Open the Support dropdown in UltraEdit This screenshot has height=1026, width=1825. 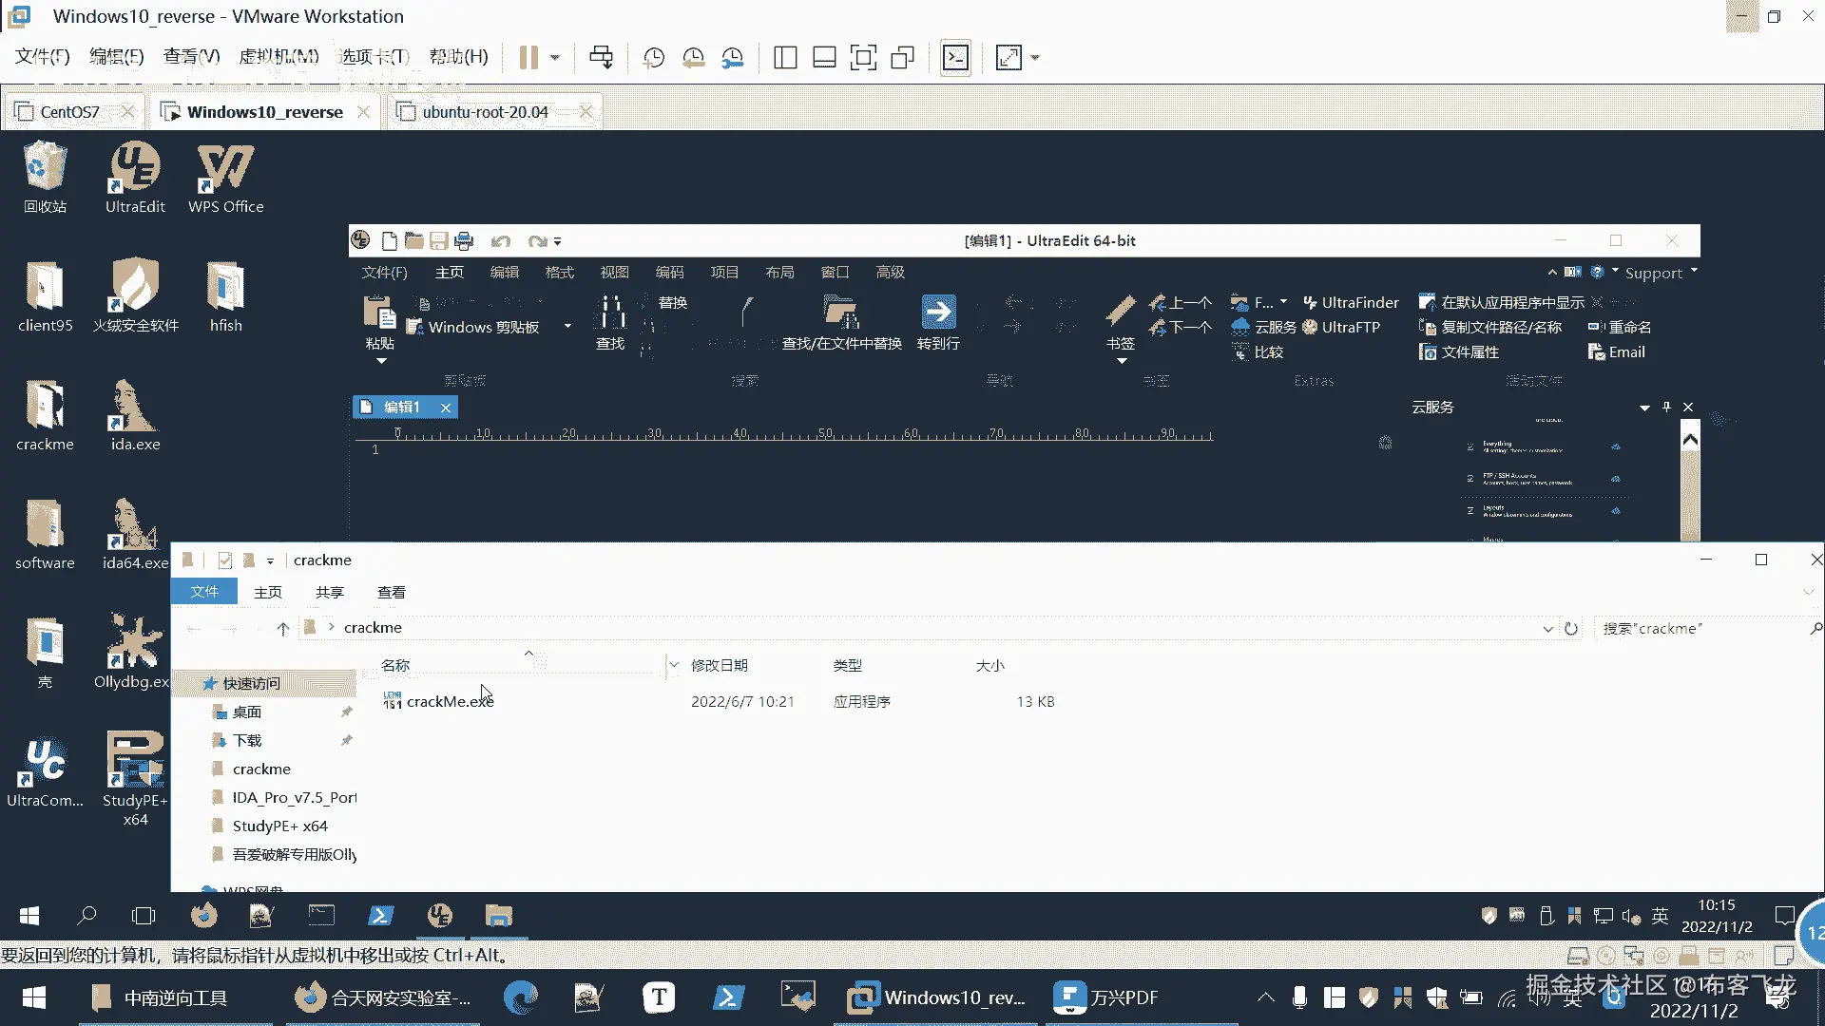click(1661, 273)
